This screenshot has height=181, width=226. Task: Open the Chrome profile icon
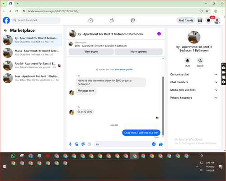click(x=216, y=11)
